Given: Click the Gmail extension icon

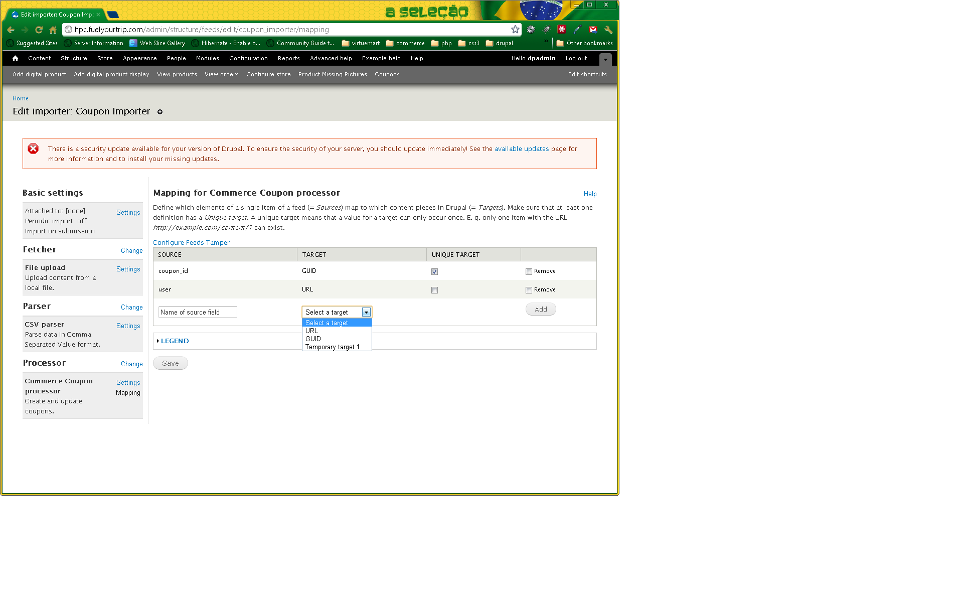Looking at the screenshot, I should coord(593,30).
